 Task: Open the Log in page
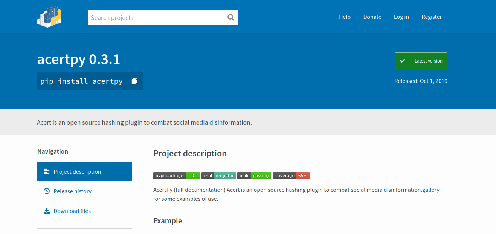401,17
